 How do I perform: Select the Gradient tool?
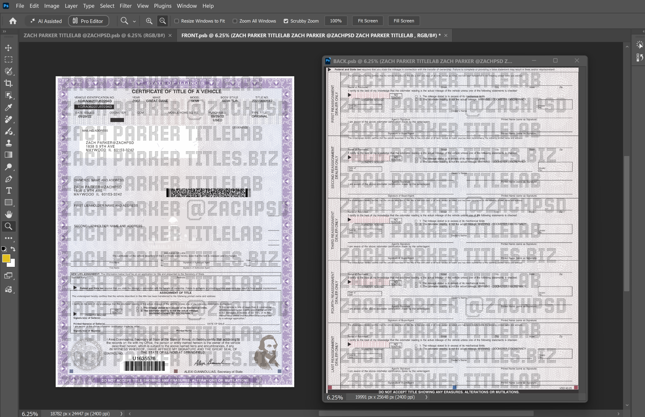click(x=8, y=155)
